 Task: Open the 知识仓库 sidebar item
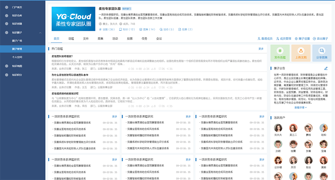click(x=17, y=15)
